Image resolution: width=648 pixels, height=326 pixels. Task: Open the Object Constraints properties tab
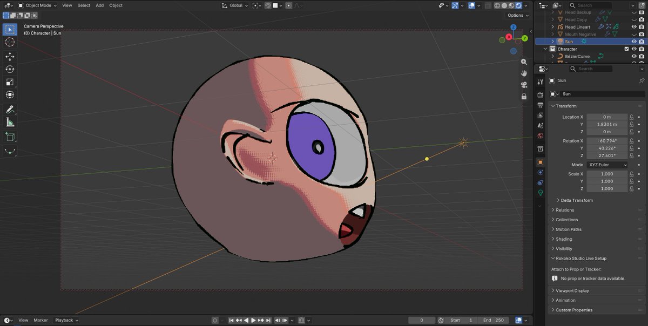click(541, 182)
